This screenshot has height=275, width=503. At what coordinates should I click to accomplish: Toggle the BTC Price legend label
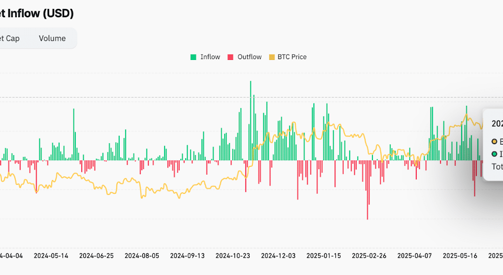coord(292,57)
